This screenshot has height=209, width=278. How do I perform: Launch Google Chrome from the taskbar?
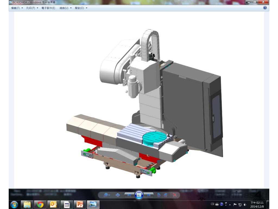[40, 204]
